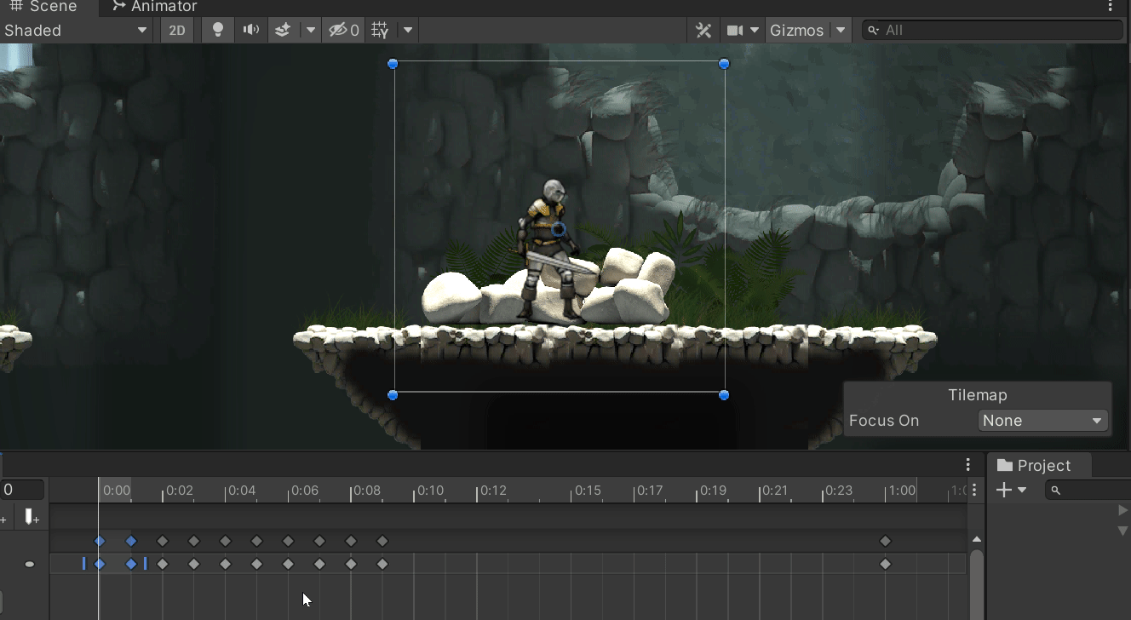Select the second-row keyframe near 1:00
This screenshot has height=620, width=1131.
tap(885, 564)
